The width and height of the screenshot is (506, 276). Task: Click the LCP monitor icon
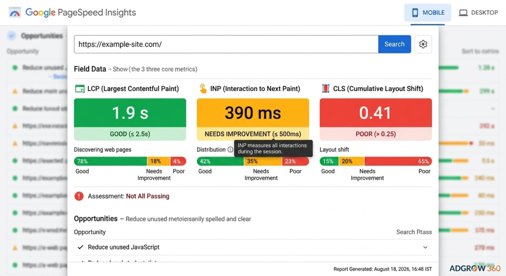(x=80, y=89)
